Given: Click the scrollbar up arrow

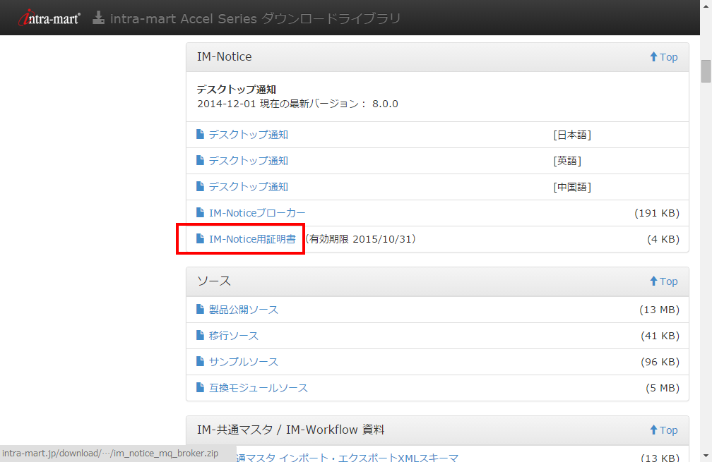Looking at the screenshot, I should pos(706,6).
